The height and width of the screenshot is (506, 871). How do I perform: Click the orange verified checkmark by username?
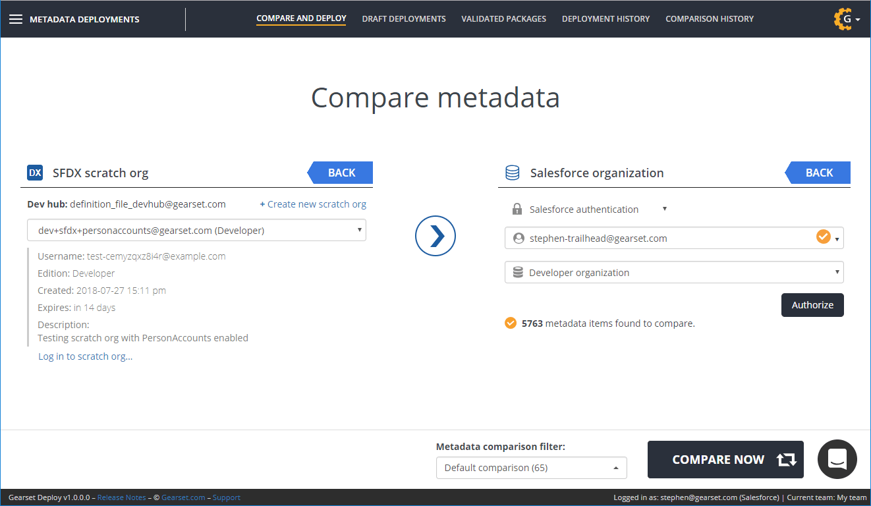point(823,237)
